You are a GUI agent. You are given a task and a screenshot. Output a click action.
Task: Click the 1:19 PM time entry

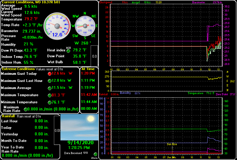click(88, 88)
